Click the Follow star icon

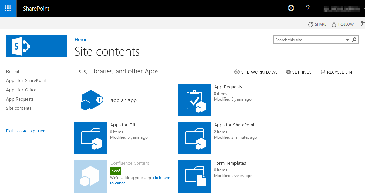tap(334, 24)
